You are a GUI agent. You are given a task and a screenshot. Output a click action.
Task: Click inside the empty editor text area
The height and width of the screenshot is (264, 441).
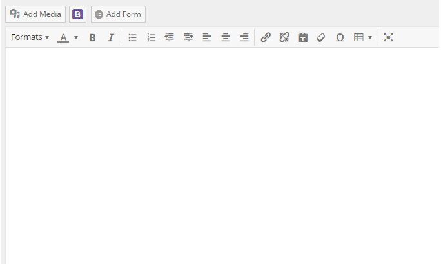(x=222, y=155)
